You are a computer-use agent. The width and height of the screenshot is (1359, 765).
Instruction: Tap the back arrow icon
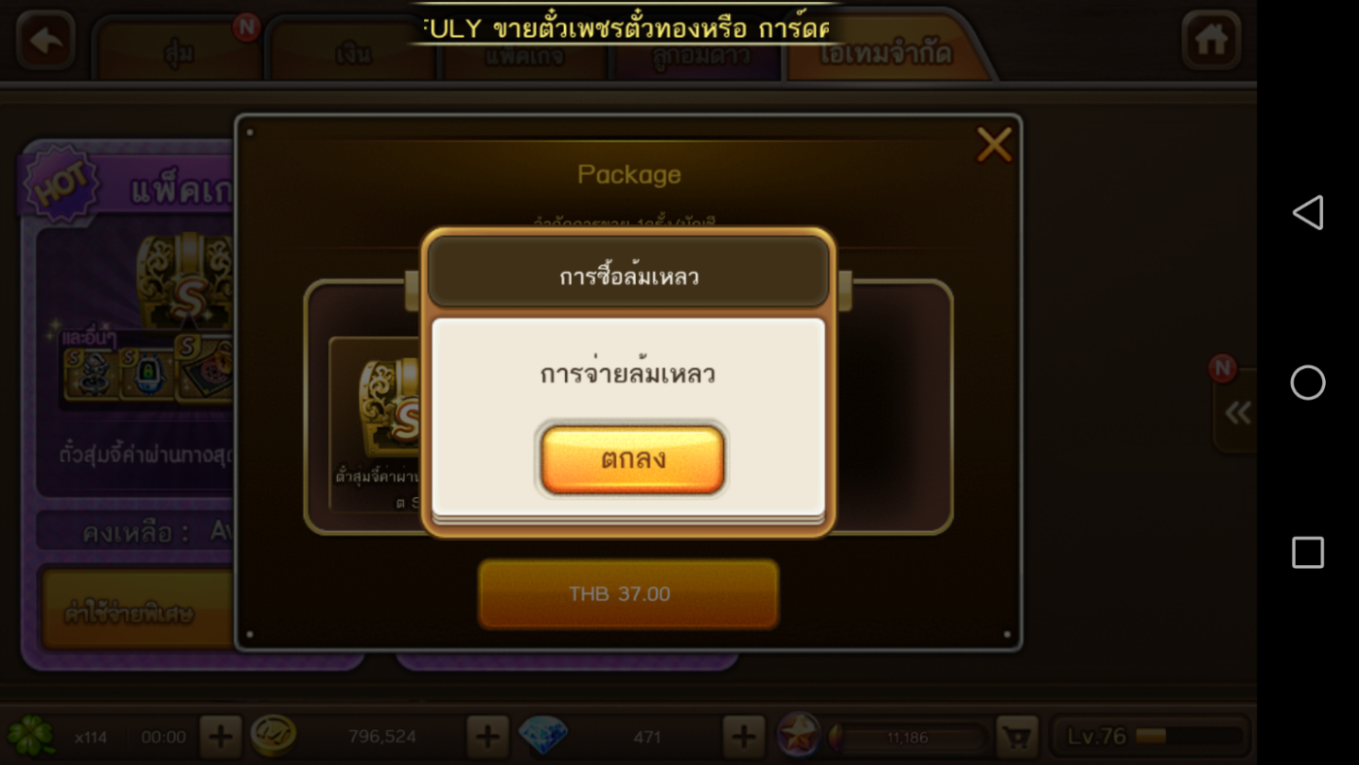[x=46, y=41]
